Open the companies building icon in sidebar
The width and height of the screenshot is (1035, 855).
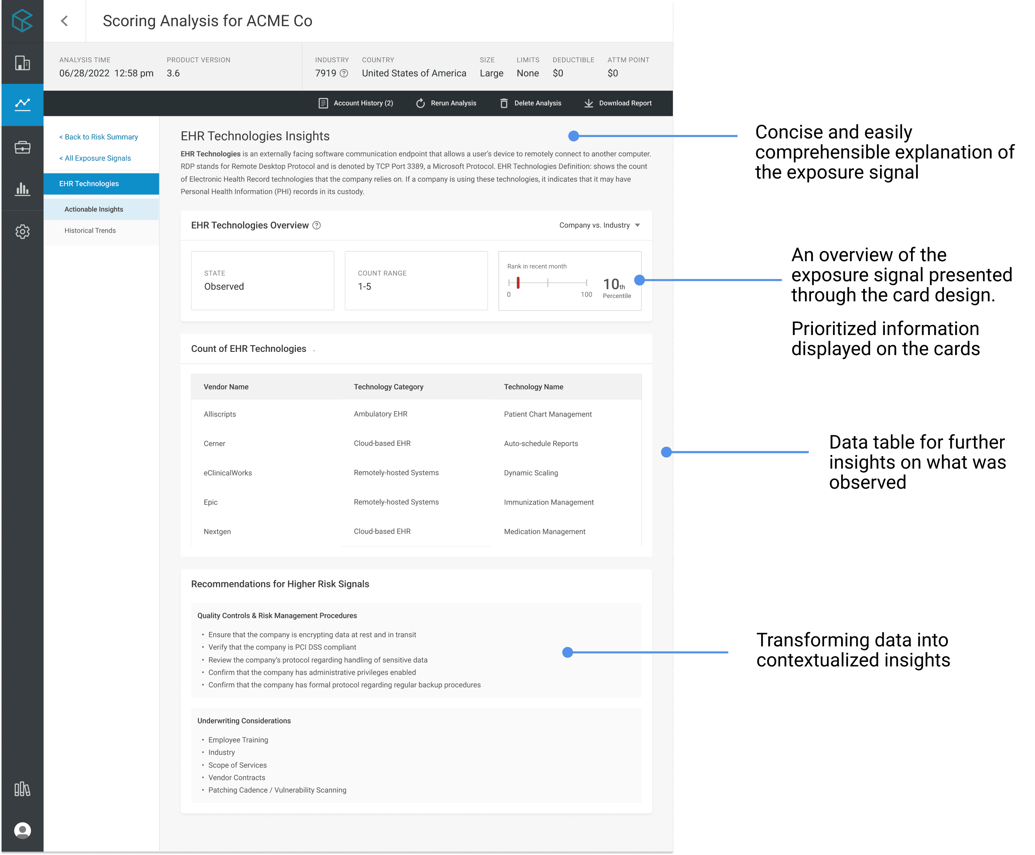[22, 63]
